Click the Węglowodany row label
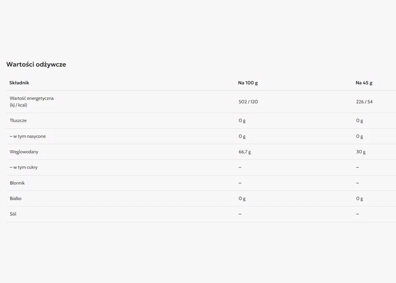Viewport: 396px width, 283px height. pyautogui.click(x=24, y=152)
